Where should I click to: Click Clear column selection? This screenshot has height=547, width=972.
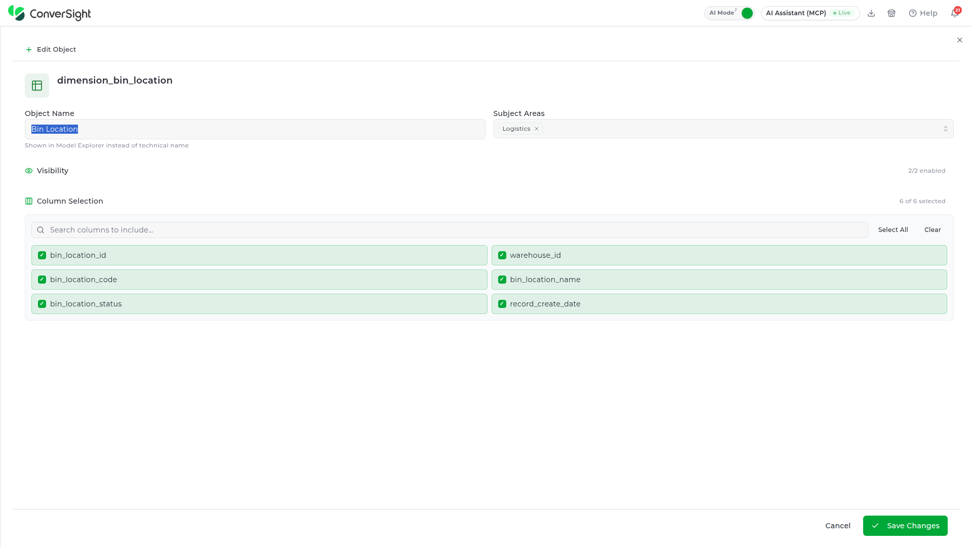tap(933, 230)
